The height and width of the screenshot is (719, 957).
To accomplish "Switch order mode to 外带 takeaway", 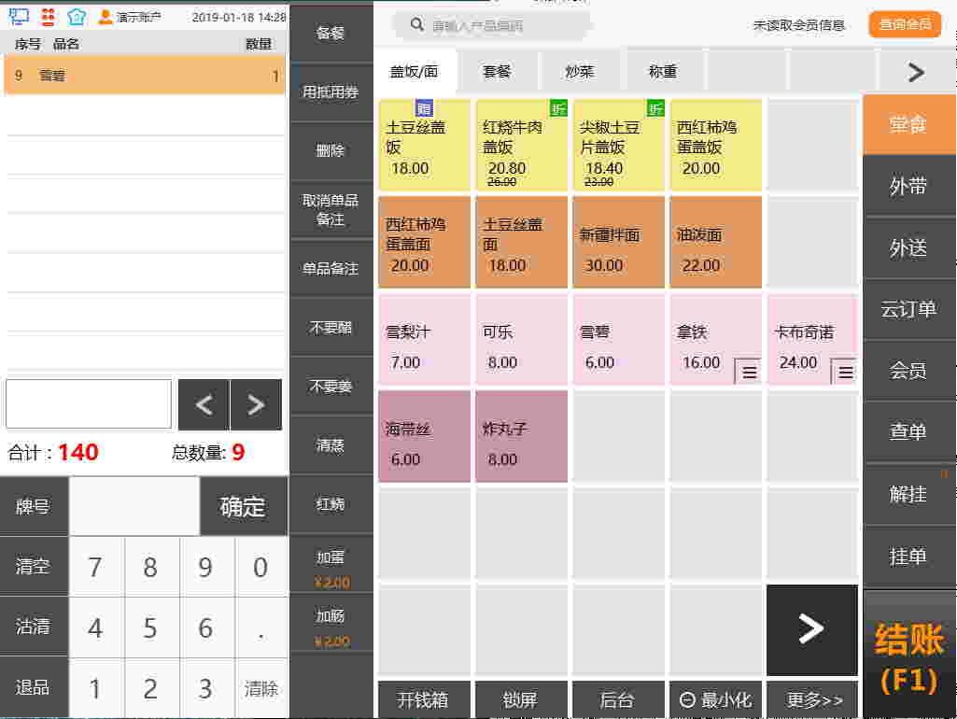I will pyautogui.click(x=908, y=186).
